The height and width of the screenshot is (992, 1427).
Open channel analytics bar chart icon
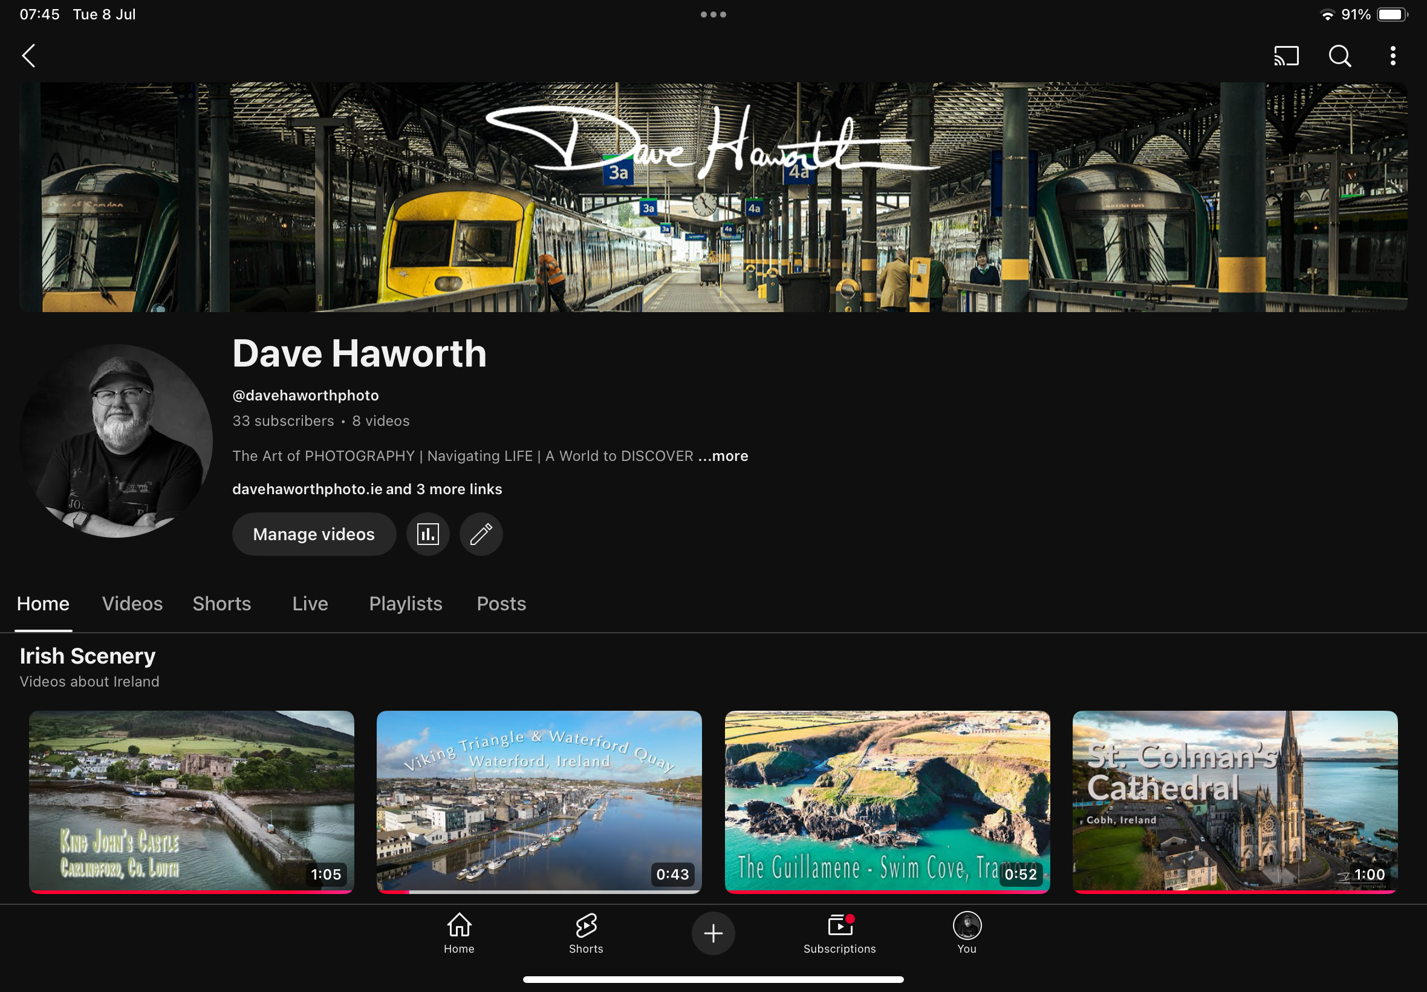(427, 534)
